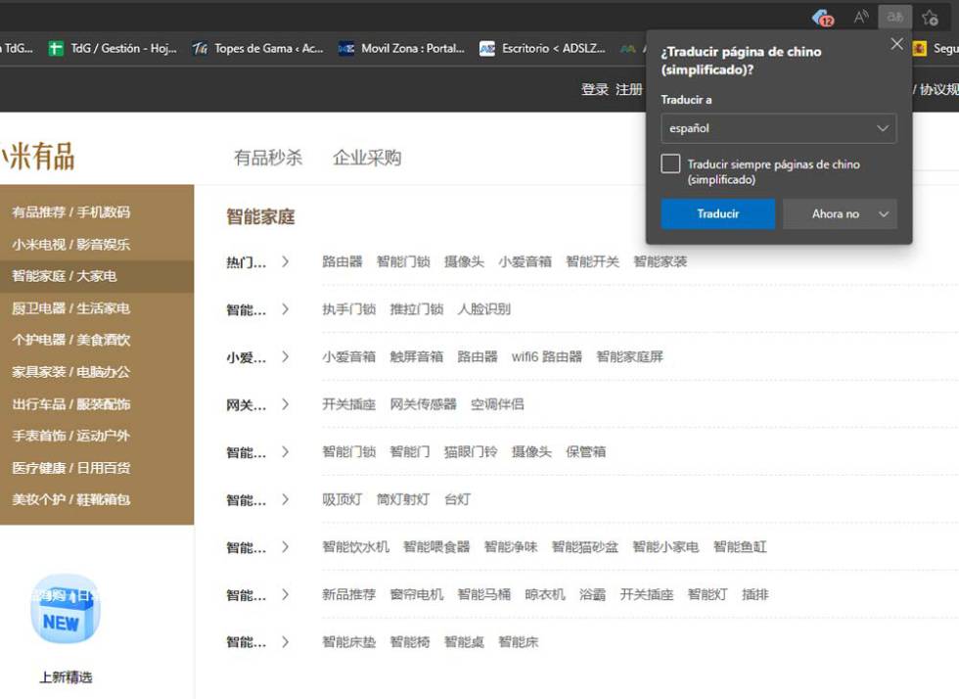959x699 pixels.
Task: Click 空调伴侣 link
Action: [497, 404]
